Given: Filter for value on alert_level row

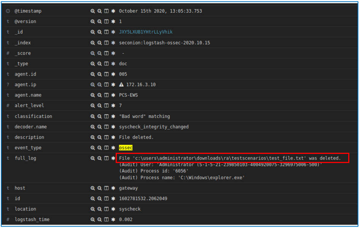Looking at the screenshot, I should pyautogui.click(x=92, y=106).
